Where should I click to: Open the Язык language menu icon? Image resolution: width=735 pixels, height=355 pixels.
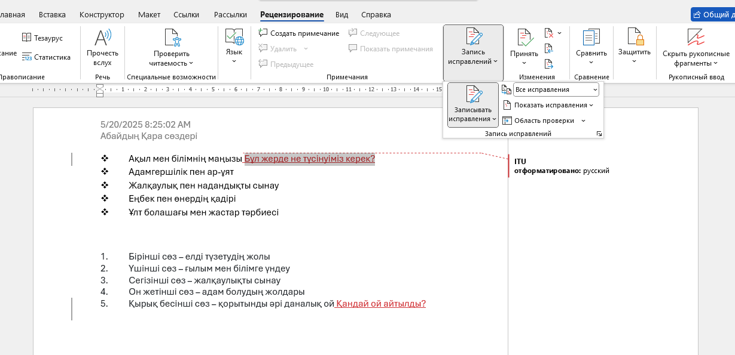234,38
